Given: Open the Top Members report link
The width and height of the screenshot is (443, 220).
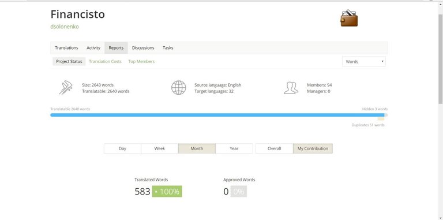Looking at the screenshot, I should (141, 61).
